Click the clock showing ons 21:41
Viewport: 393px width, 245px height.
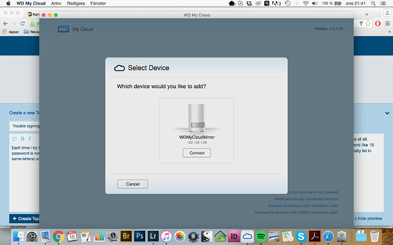click(355, 3)
